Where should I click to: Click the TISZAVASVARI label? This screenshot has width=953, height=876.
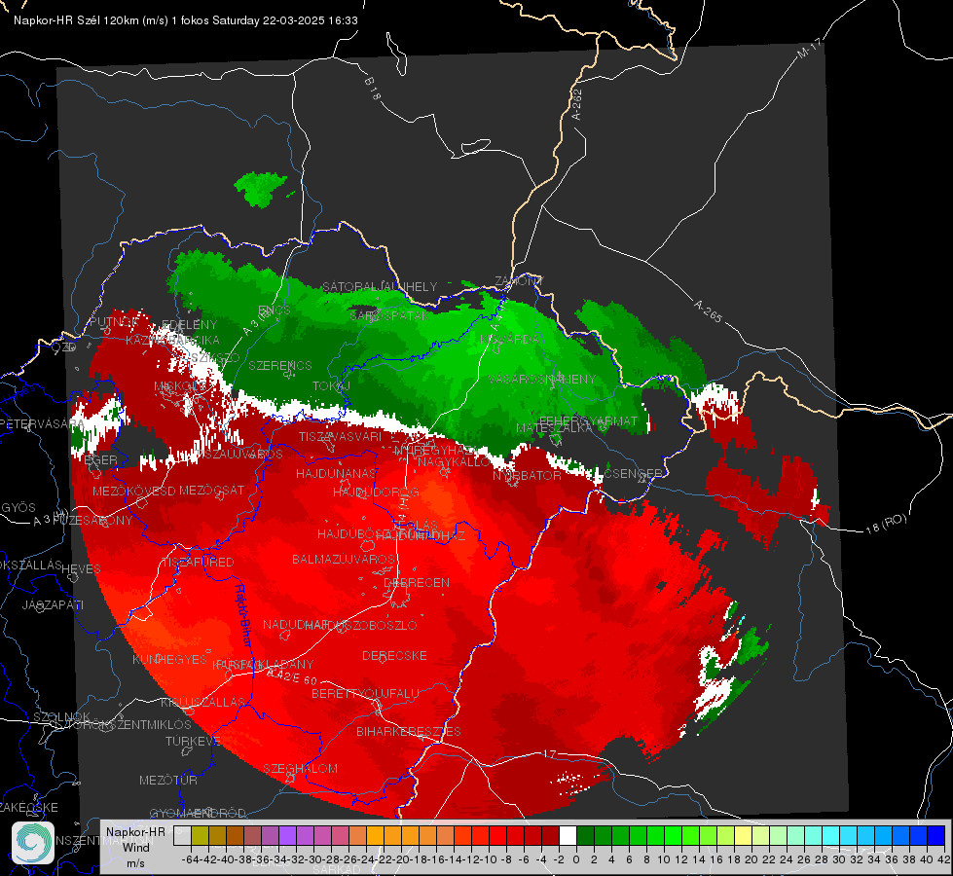(x=341, y=436)
